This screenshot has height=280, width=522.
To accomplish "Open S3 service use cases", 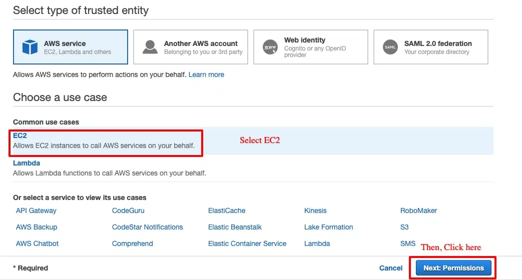I will 404,227.
